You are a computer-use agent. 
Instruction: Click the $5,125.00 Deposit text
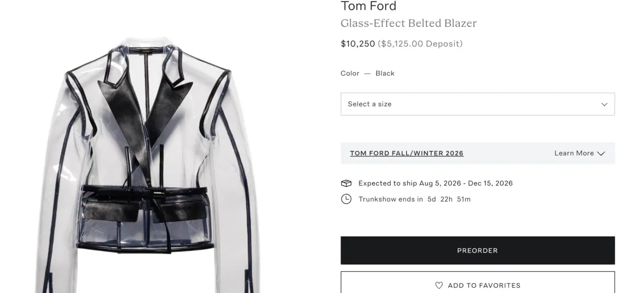(x=420, y=44)
